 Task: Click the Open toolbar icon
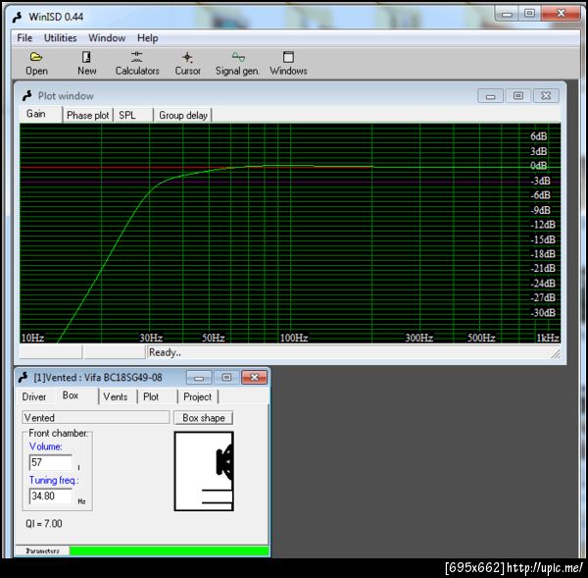pos(36,63)
